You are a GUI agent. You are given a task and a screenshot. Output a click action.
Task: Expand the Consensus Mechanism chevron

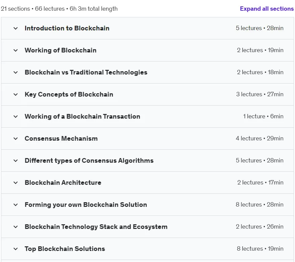16,139
